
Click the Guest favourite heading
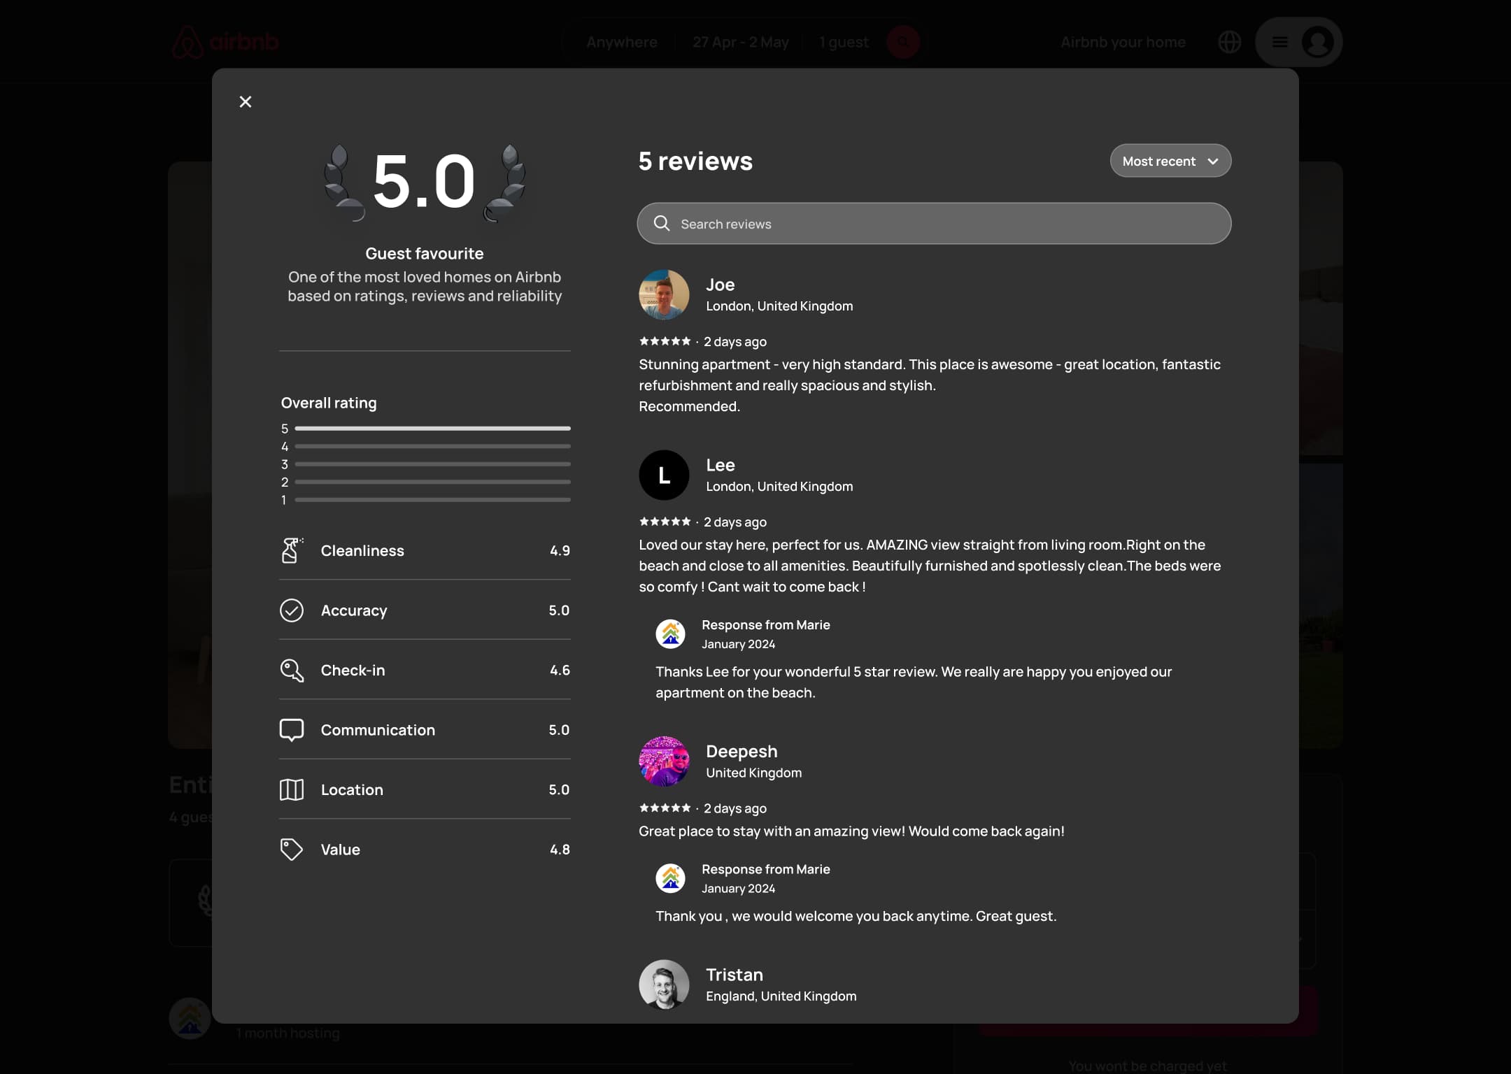tap(425, 253)
